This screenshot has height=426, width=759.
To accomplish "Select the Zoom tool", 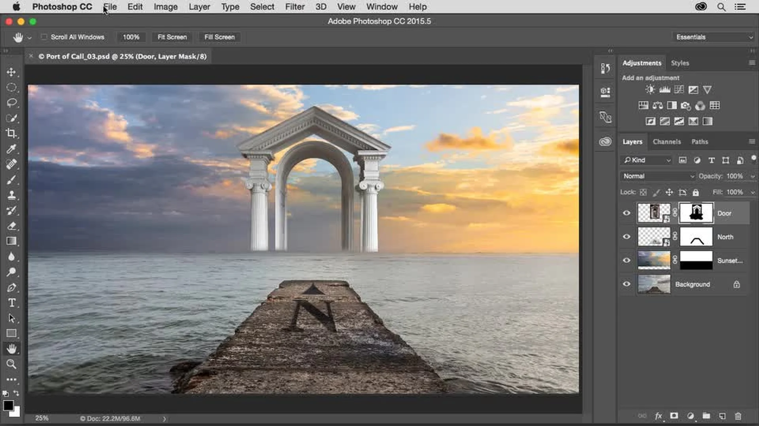I will point(11,364).
